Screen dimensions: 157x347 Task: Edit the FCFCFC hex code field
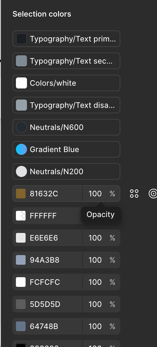(45, 282)
